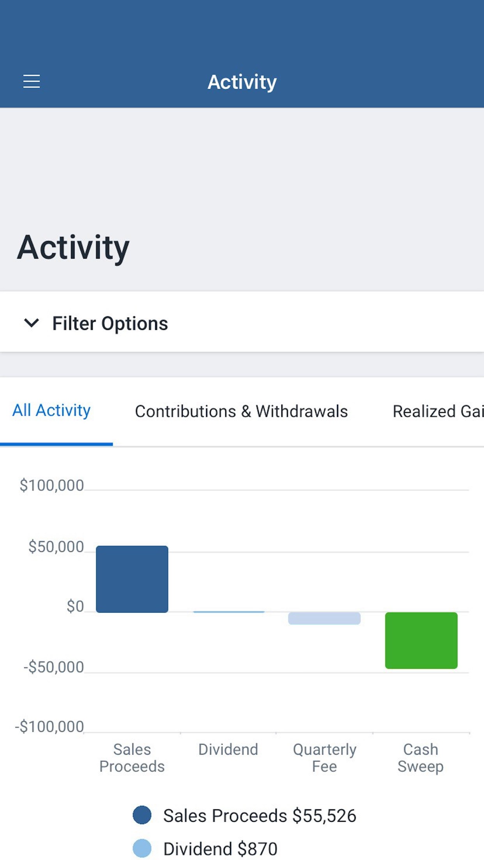
Task: Click the Quarterly Fee axis label
Action: 324,758
